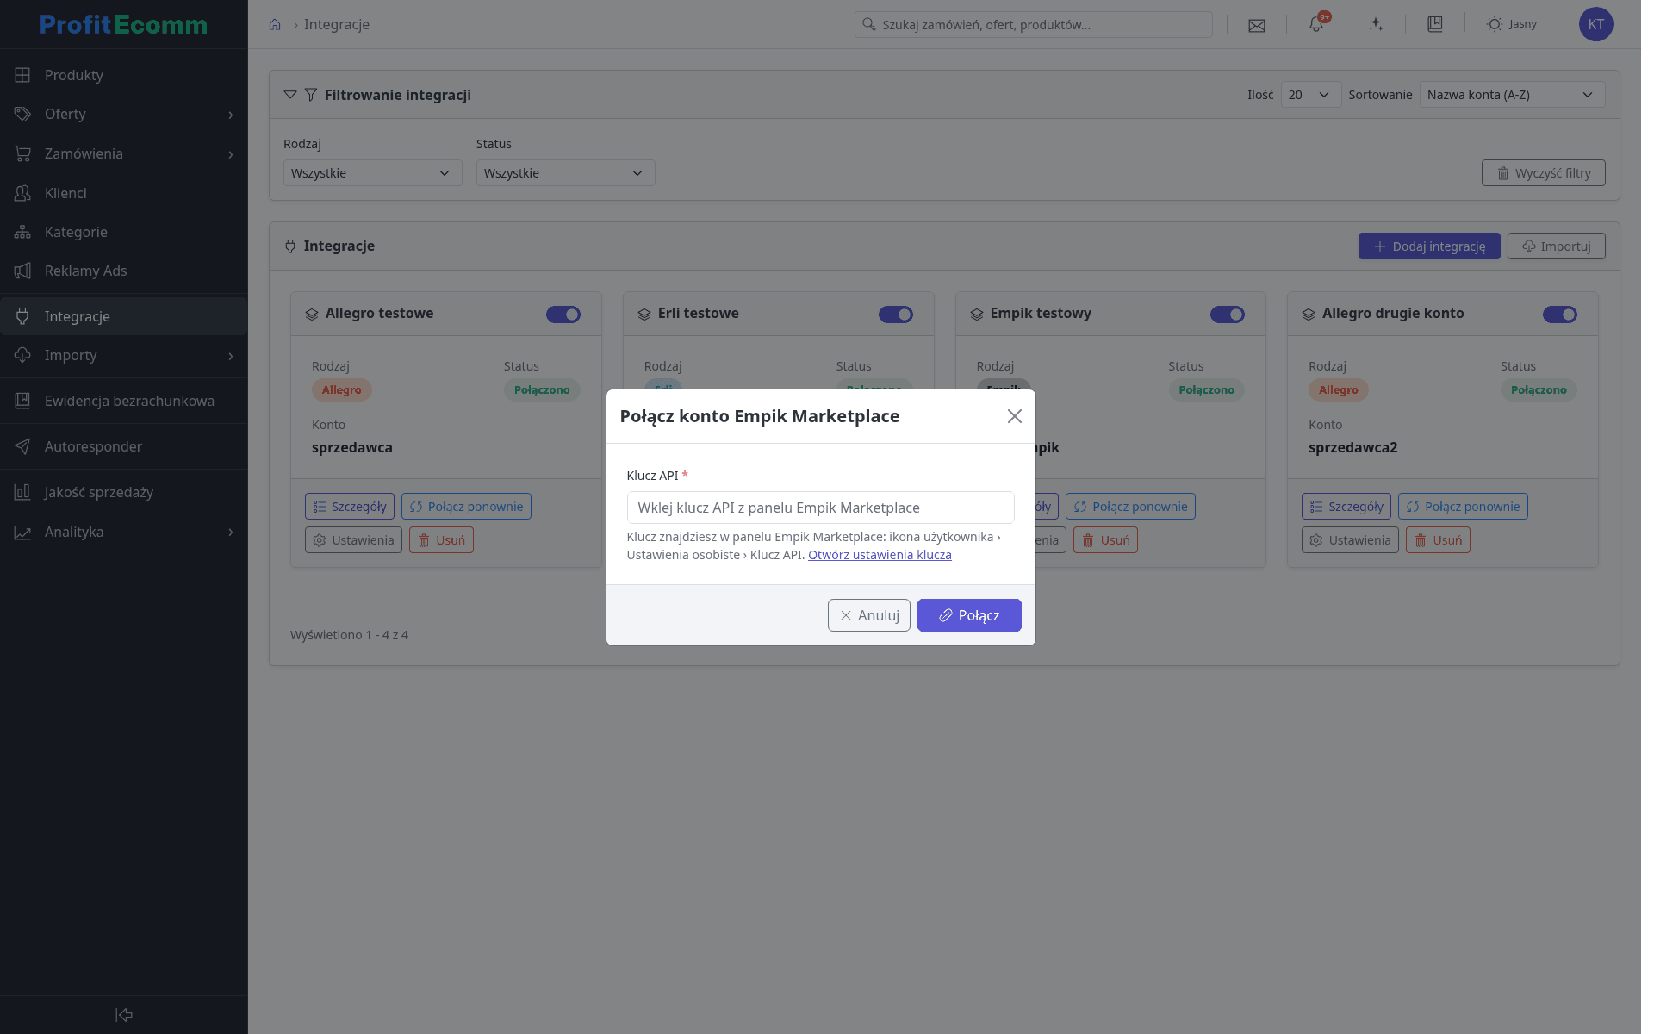Image resolution: width=1654 pixels, height=1034 pixels.
Task: Click the plug icon beside Integracje heading
Action: pyautogui.click(x=292, y=246)
